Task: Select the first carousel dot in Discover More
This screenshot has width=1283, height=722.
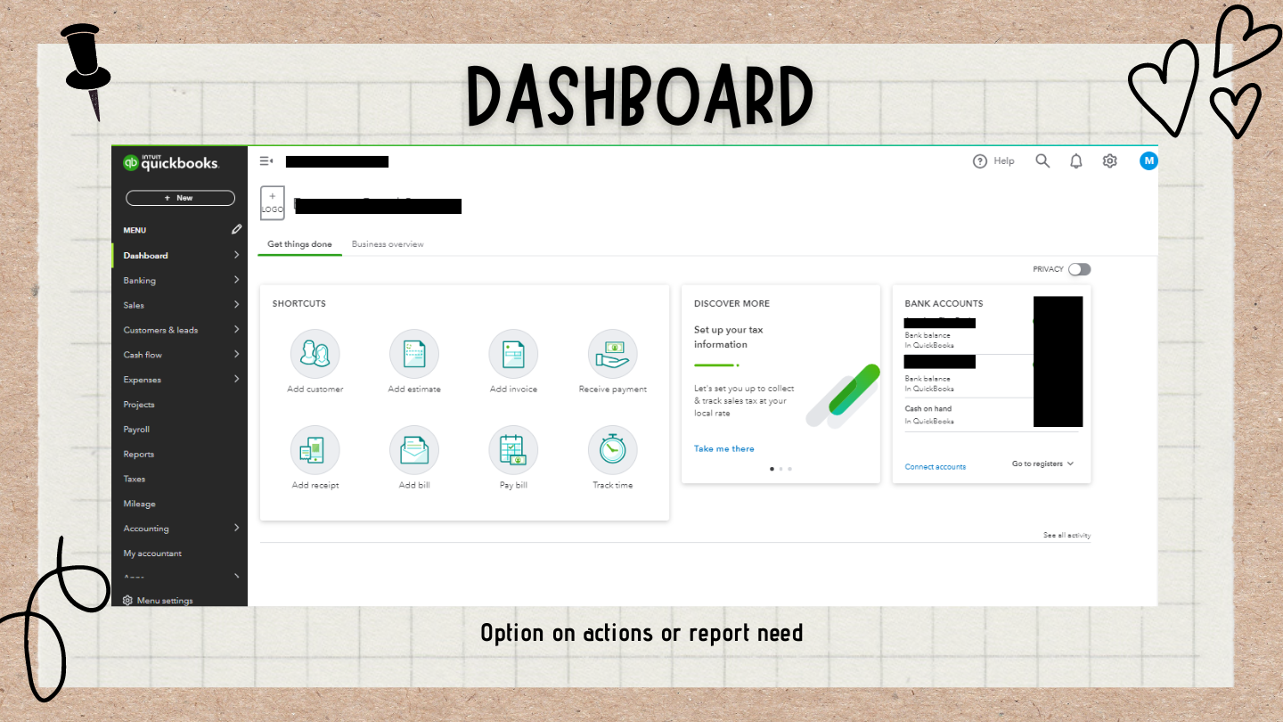Action: click(x=772, y=469)
